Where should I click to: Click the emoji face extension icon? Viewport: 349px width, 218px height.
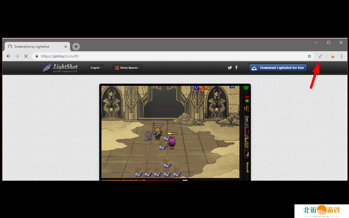point(333,56)
